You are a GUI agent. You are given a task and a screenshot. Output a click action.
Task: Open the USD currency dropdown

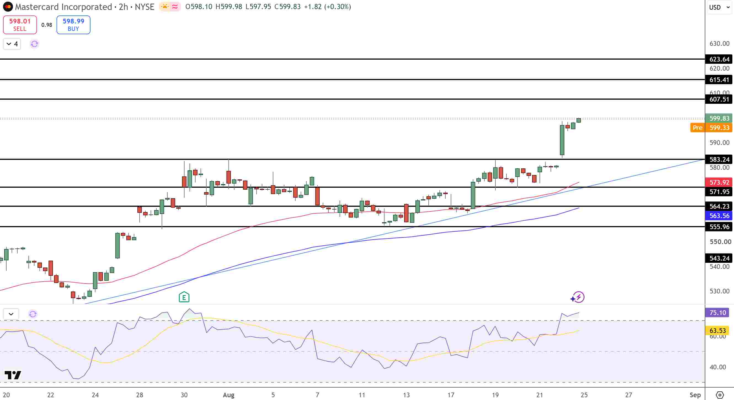coord(719,7)
